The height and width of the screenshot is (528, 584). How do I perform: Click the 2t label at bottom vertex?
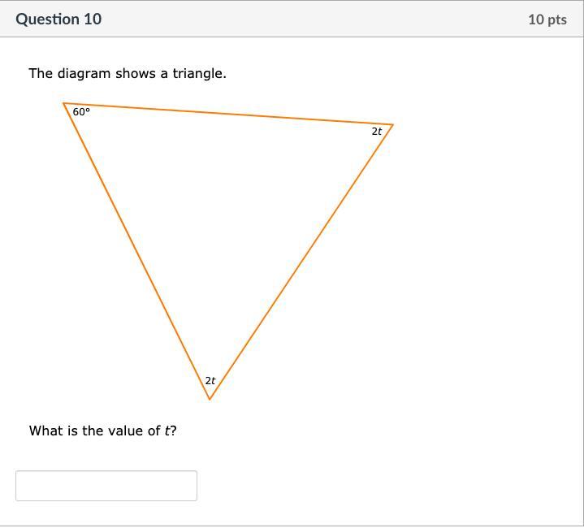point(210,380)
